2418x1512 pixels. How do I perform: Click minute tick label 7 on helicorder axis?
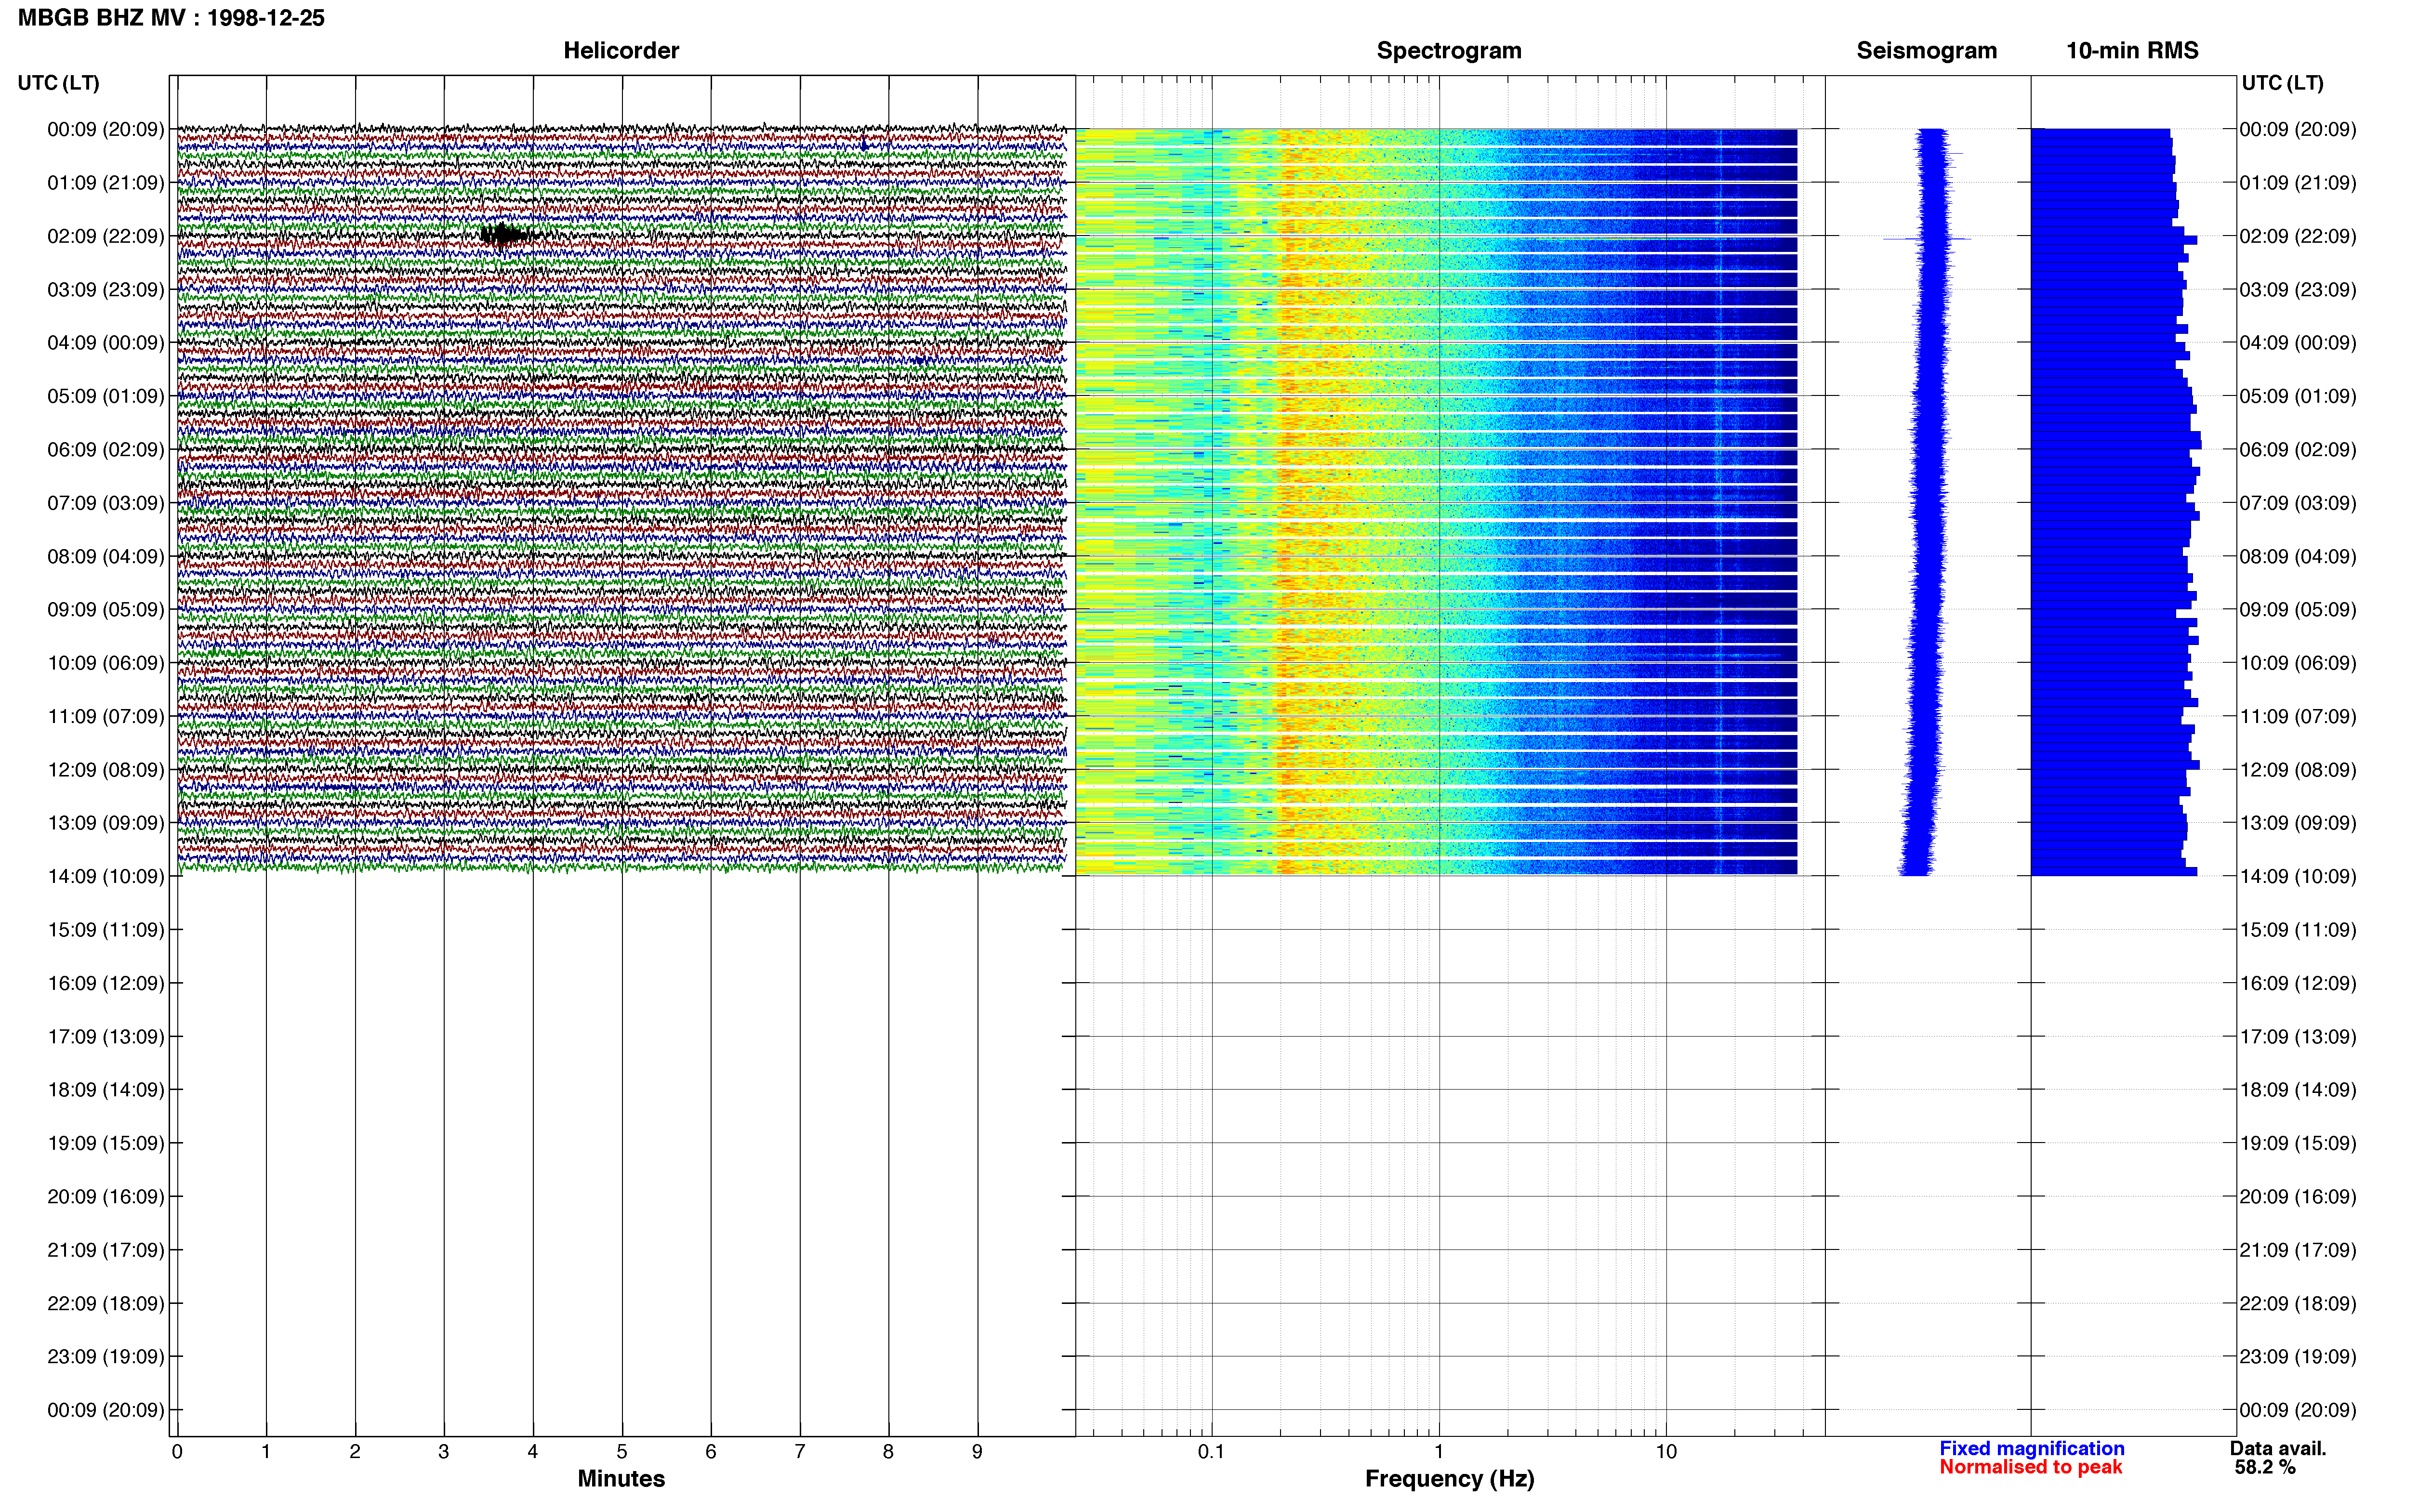(800, 1452)
